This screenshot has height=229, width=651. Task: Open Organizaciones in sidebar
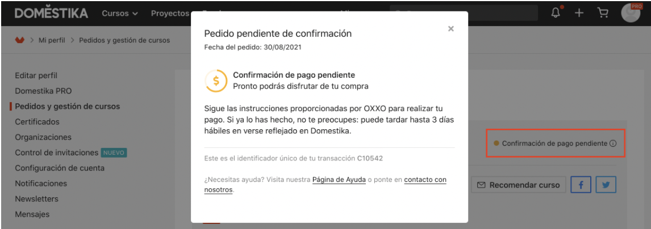click(43, 137)
